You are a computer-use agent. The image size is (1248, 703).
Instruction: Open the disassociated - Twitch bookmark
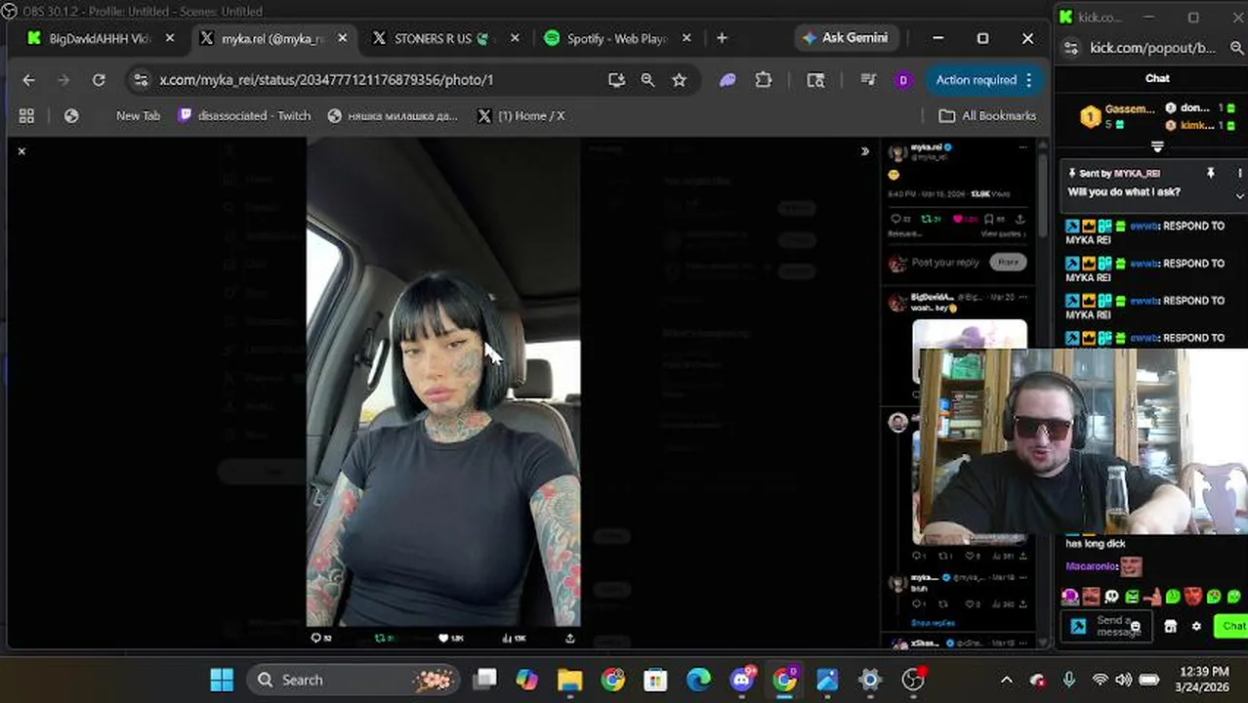point(245,115)
